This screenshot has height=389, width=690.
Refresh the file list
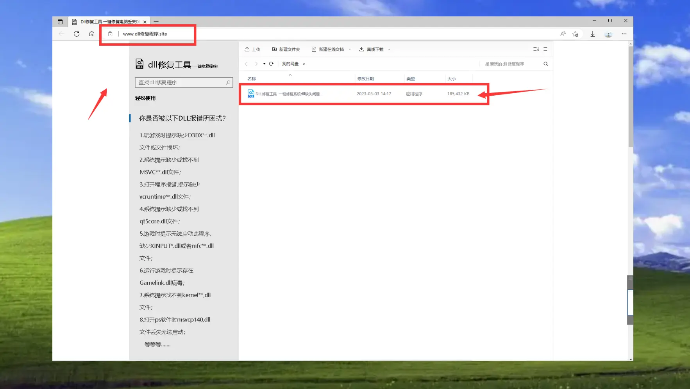(271, 64)
